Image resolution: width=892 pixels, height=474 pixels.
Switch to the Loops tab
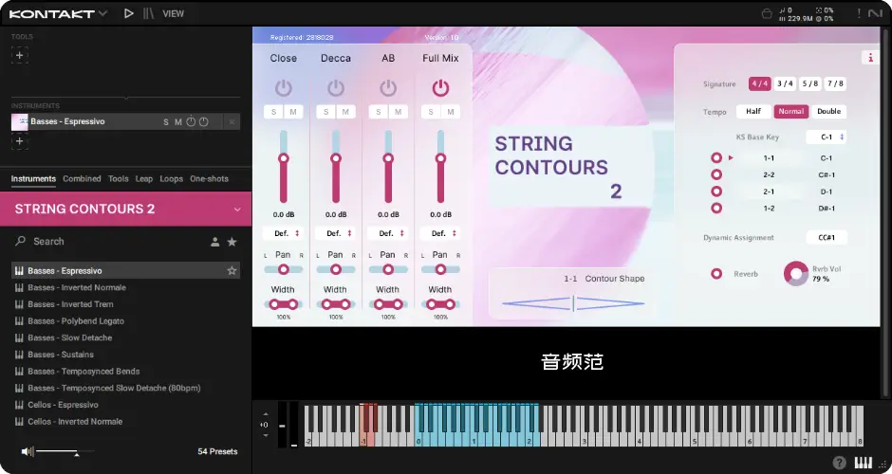pyautogui.click(x=171, y=179)
